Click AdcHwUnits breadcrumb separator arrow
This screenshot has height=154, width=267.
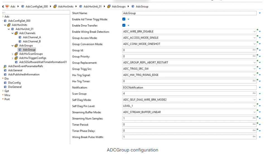pyautogui.click(x=76, y=6)
